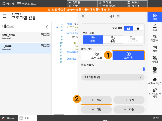Open the 메시지 messages icon

pyautogui.click(x=8, y=4)
